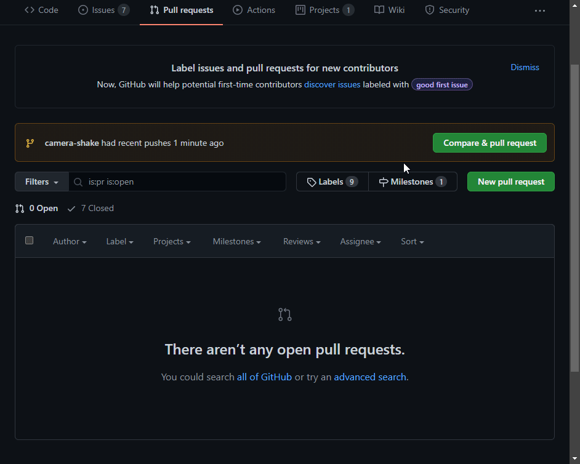Expand the Reviews filter dropdown
Screen dimensions: 580x464
pyautogui.click(x=302, y=241)
